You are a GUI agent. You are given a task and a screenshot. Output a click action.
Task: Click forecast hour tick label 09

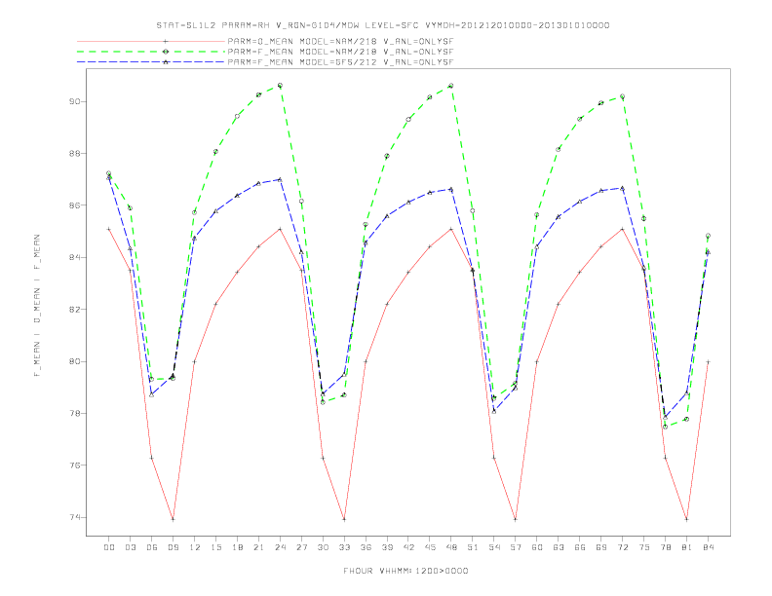(173, 547)
